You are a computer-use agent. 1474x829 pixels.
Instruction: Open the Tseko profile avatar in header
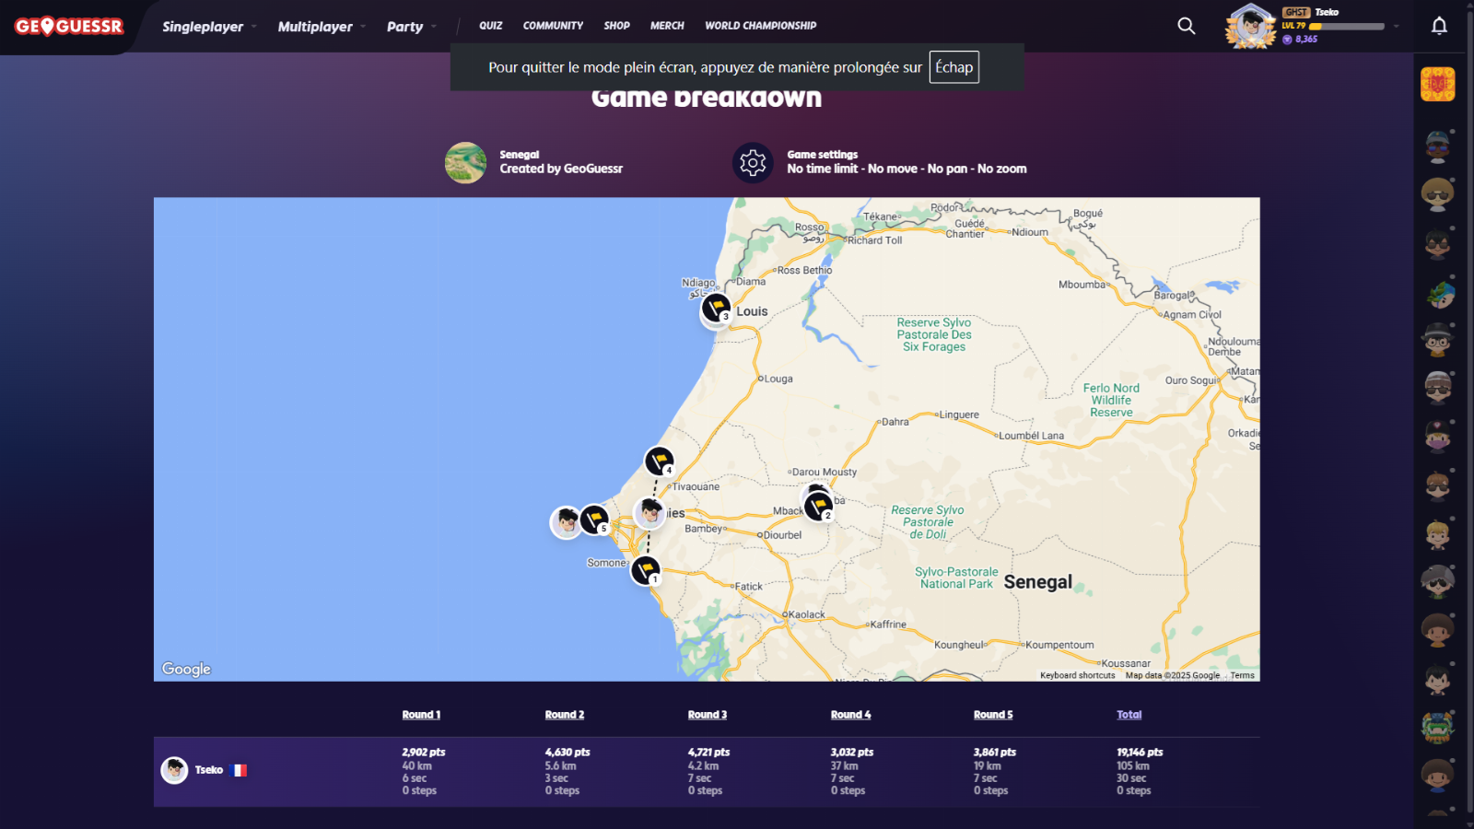[x=1250, y=26]
